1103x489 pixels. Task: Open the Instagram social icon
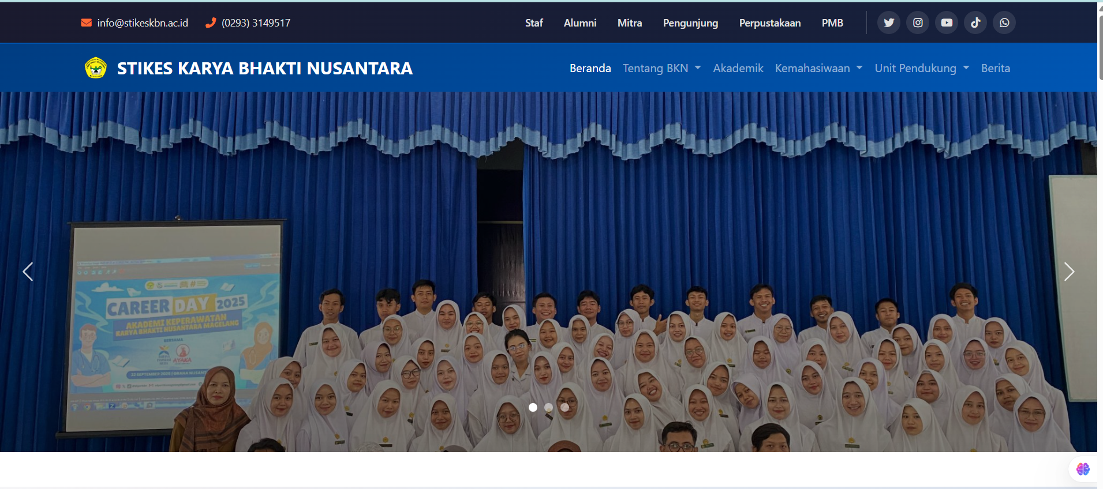(x=918, y=22)
